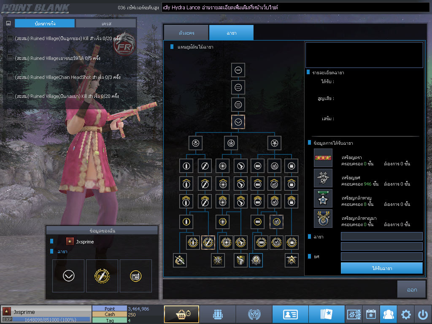Select the two-bar circle title icon
Screen dimensions: 432x324
[238, 87]
